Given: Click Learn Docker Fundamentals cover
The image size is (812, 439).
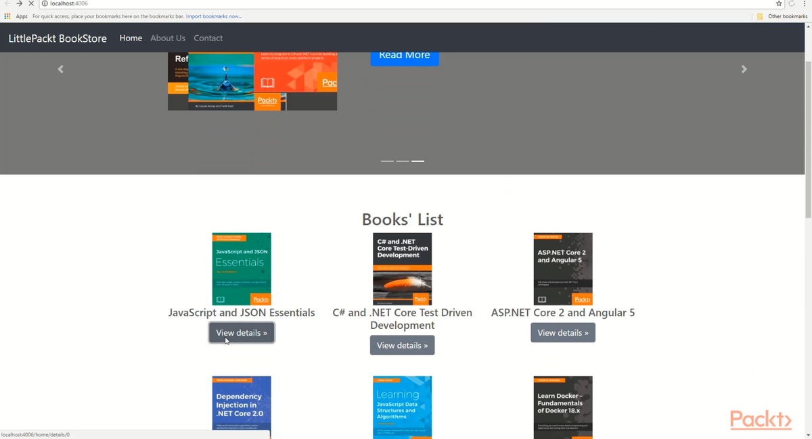Looking at the screenshot, I should pos(563,407).
